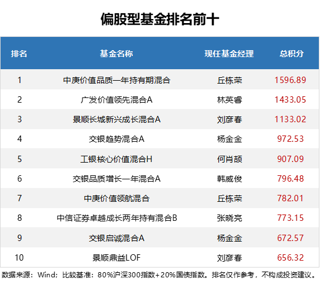The image size is (320, 286).
Task: Click rank number 1
Action: (20, 80)
